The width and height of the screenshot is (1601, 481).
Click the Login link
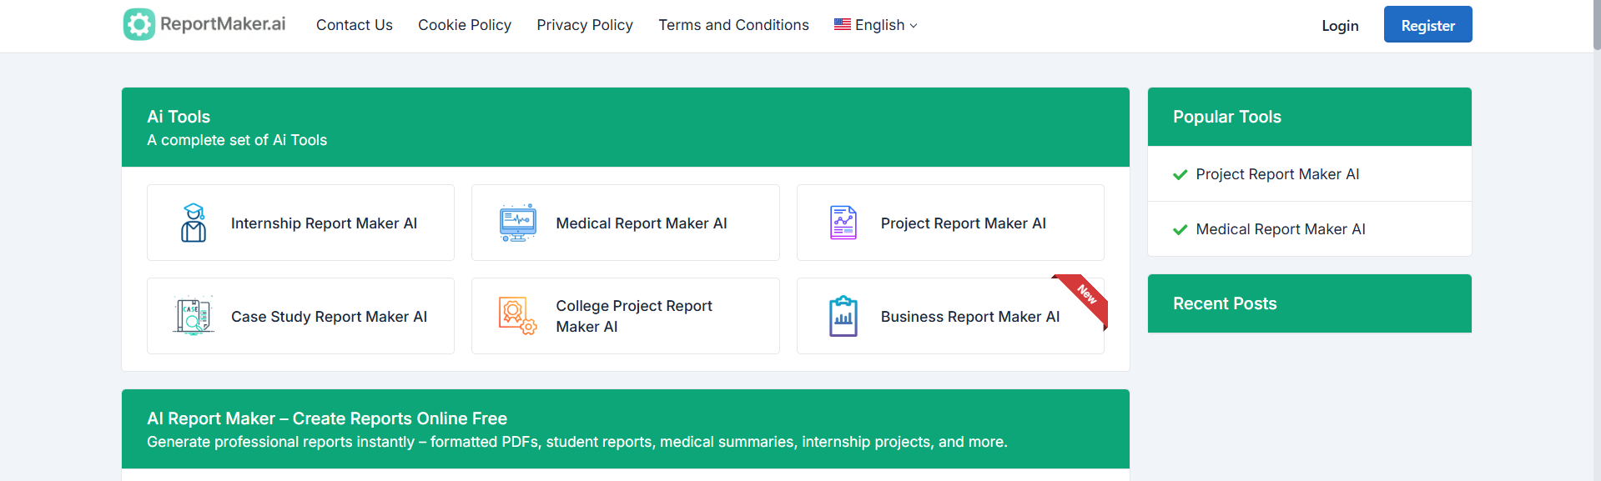pyautogui.click(x=1339, y=26)
